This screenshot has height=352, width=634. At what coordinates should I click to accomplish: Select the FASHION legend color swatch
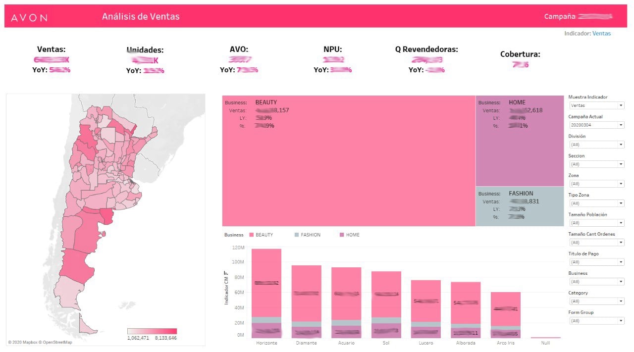(x=297, y=235)
